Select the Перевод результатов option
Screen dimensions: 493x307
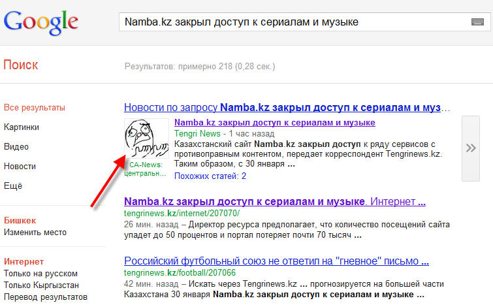point(44,298)
